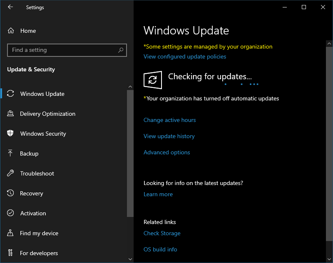Follow the Learn more link
This screenshot has height=263, width=333.
pos(158,194)
